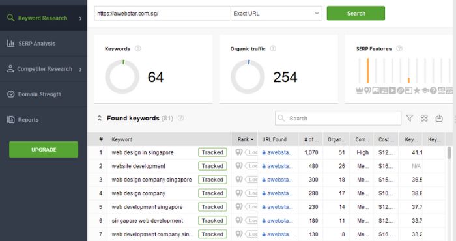This screenshot has width=456, height=241.
Task: Click Organic traffic help question icon
Action: [x=273, y=49]
